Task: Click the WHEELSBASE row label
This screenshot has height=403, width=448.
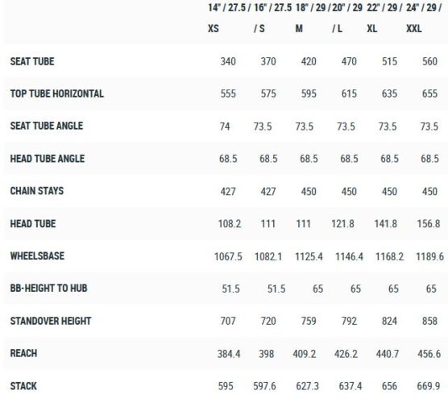Action: 37,256
